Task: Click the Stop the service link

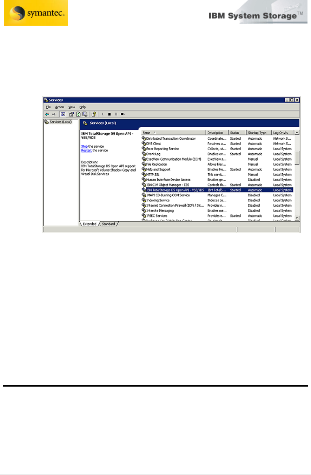Action: pyautogui.click(x=84, y=146)
